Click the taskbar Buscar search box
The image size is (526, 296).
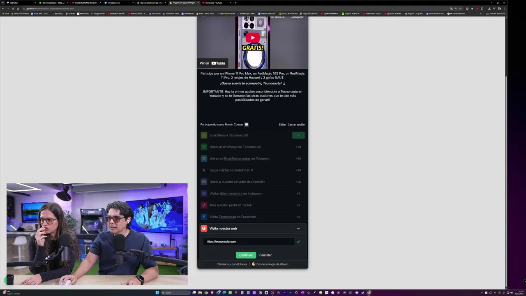point(177,293)
